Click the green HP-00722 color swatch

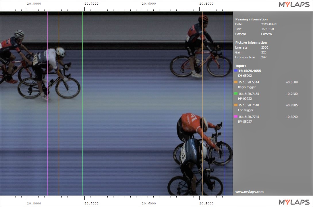[236, 93]
